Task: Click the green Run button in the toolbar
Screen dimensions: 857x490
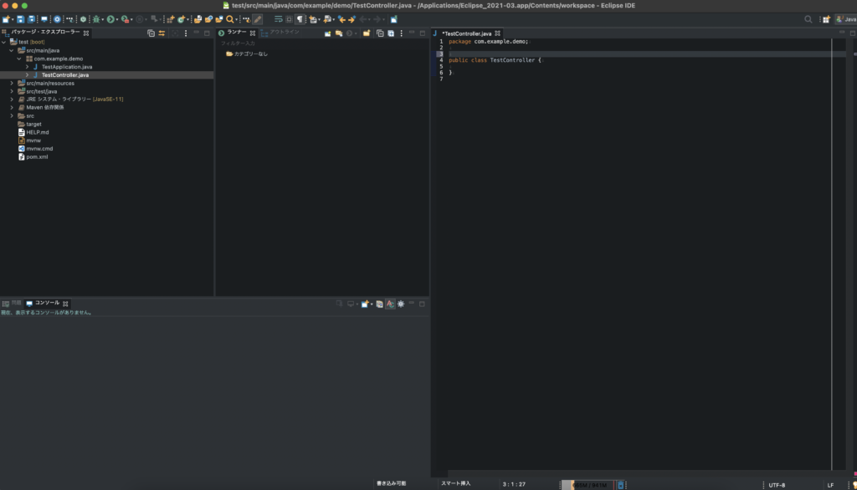Action: pyautogui.click(x=110, y=19)
